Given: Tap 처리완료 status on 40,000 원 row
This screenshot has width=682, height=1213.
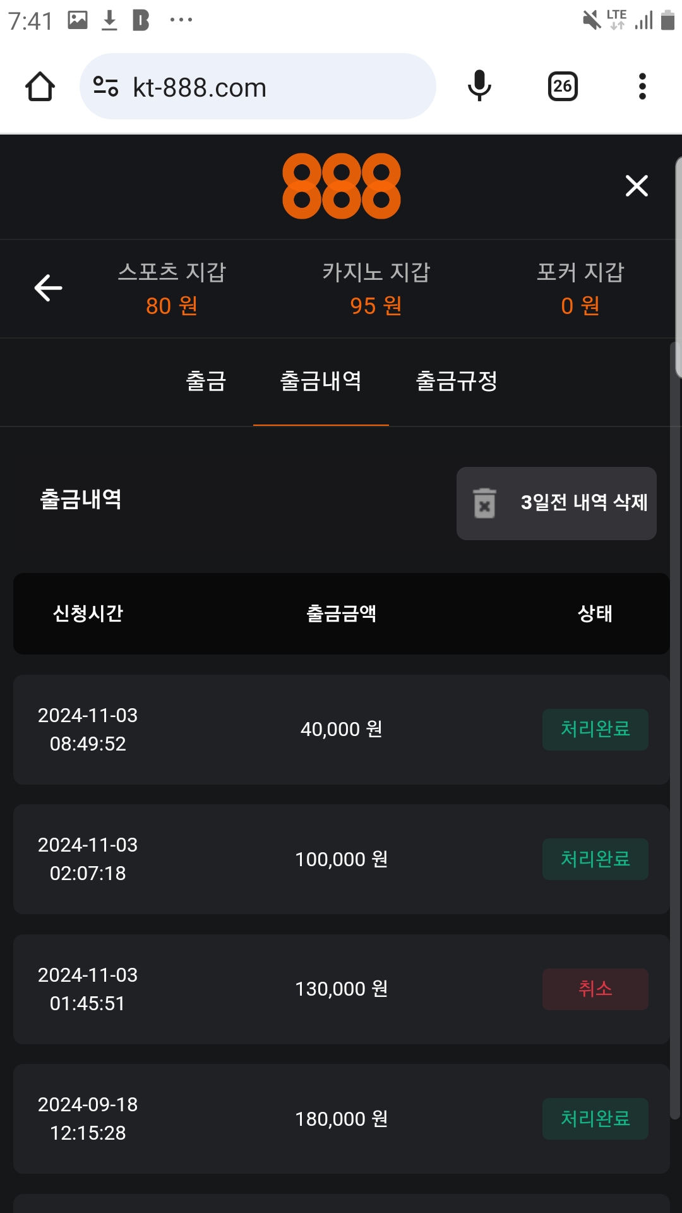Looking at the screenshot, I should tap(595, 730).
